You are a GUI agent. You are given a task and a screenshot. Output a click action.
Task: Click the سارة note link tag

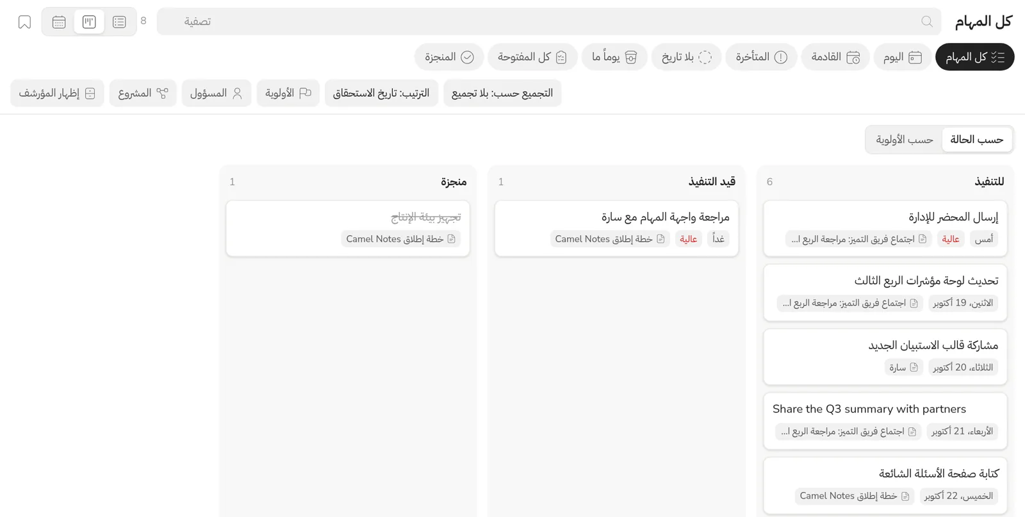pos(904,367)
